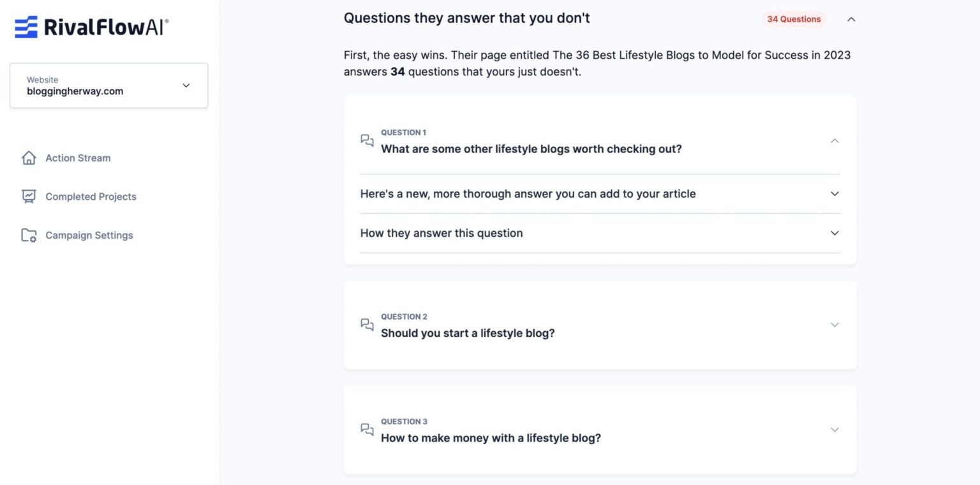980x485 pixels.
Task: Toggle open the Question 3 answer
Action: (835, 429)
